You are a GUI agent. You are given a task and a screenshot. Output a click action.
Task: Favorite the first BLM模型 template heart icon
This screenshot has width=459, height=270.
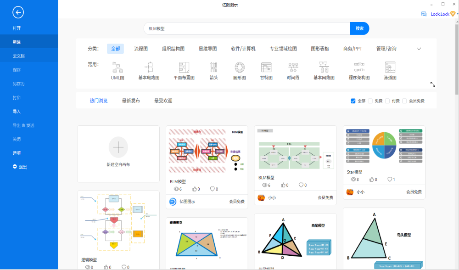click(212, 189)
